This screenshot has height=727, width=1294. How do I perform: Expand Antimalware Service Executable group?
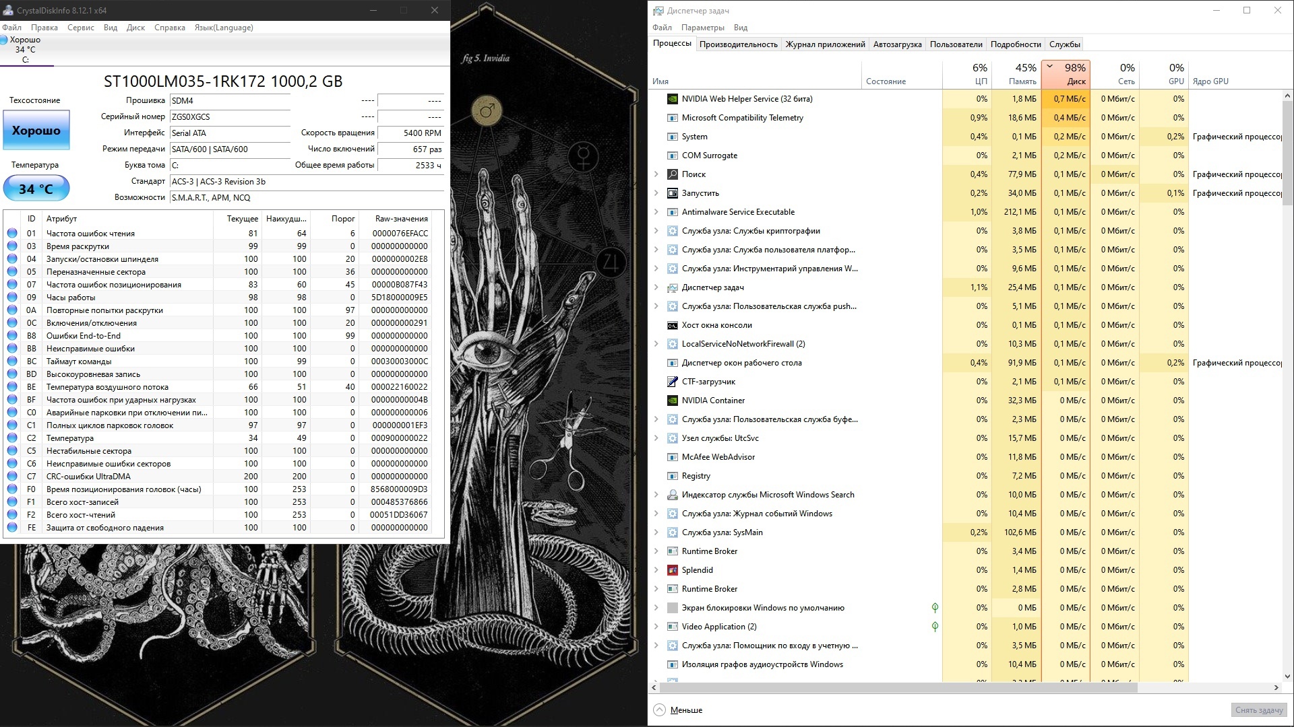pyautogui.click(x=656, y=212)
